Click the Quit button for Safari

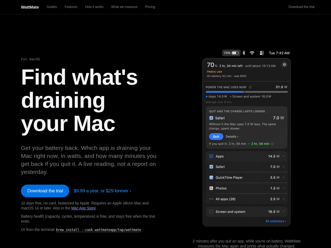click(216, 136)
